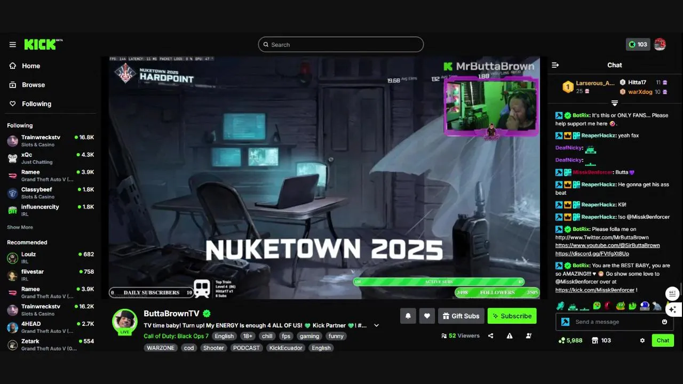Select the KickEcuador tag
Viewport: 683px width, 384px height.
(285, 348)
